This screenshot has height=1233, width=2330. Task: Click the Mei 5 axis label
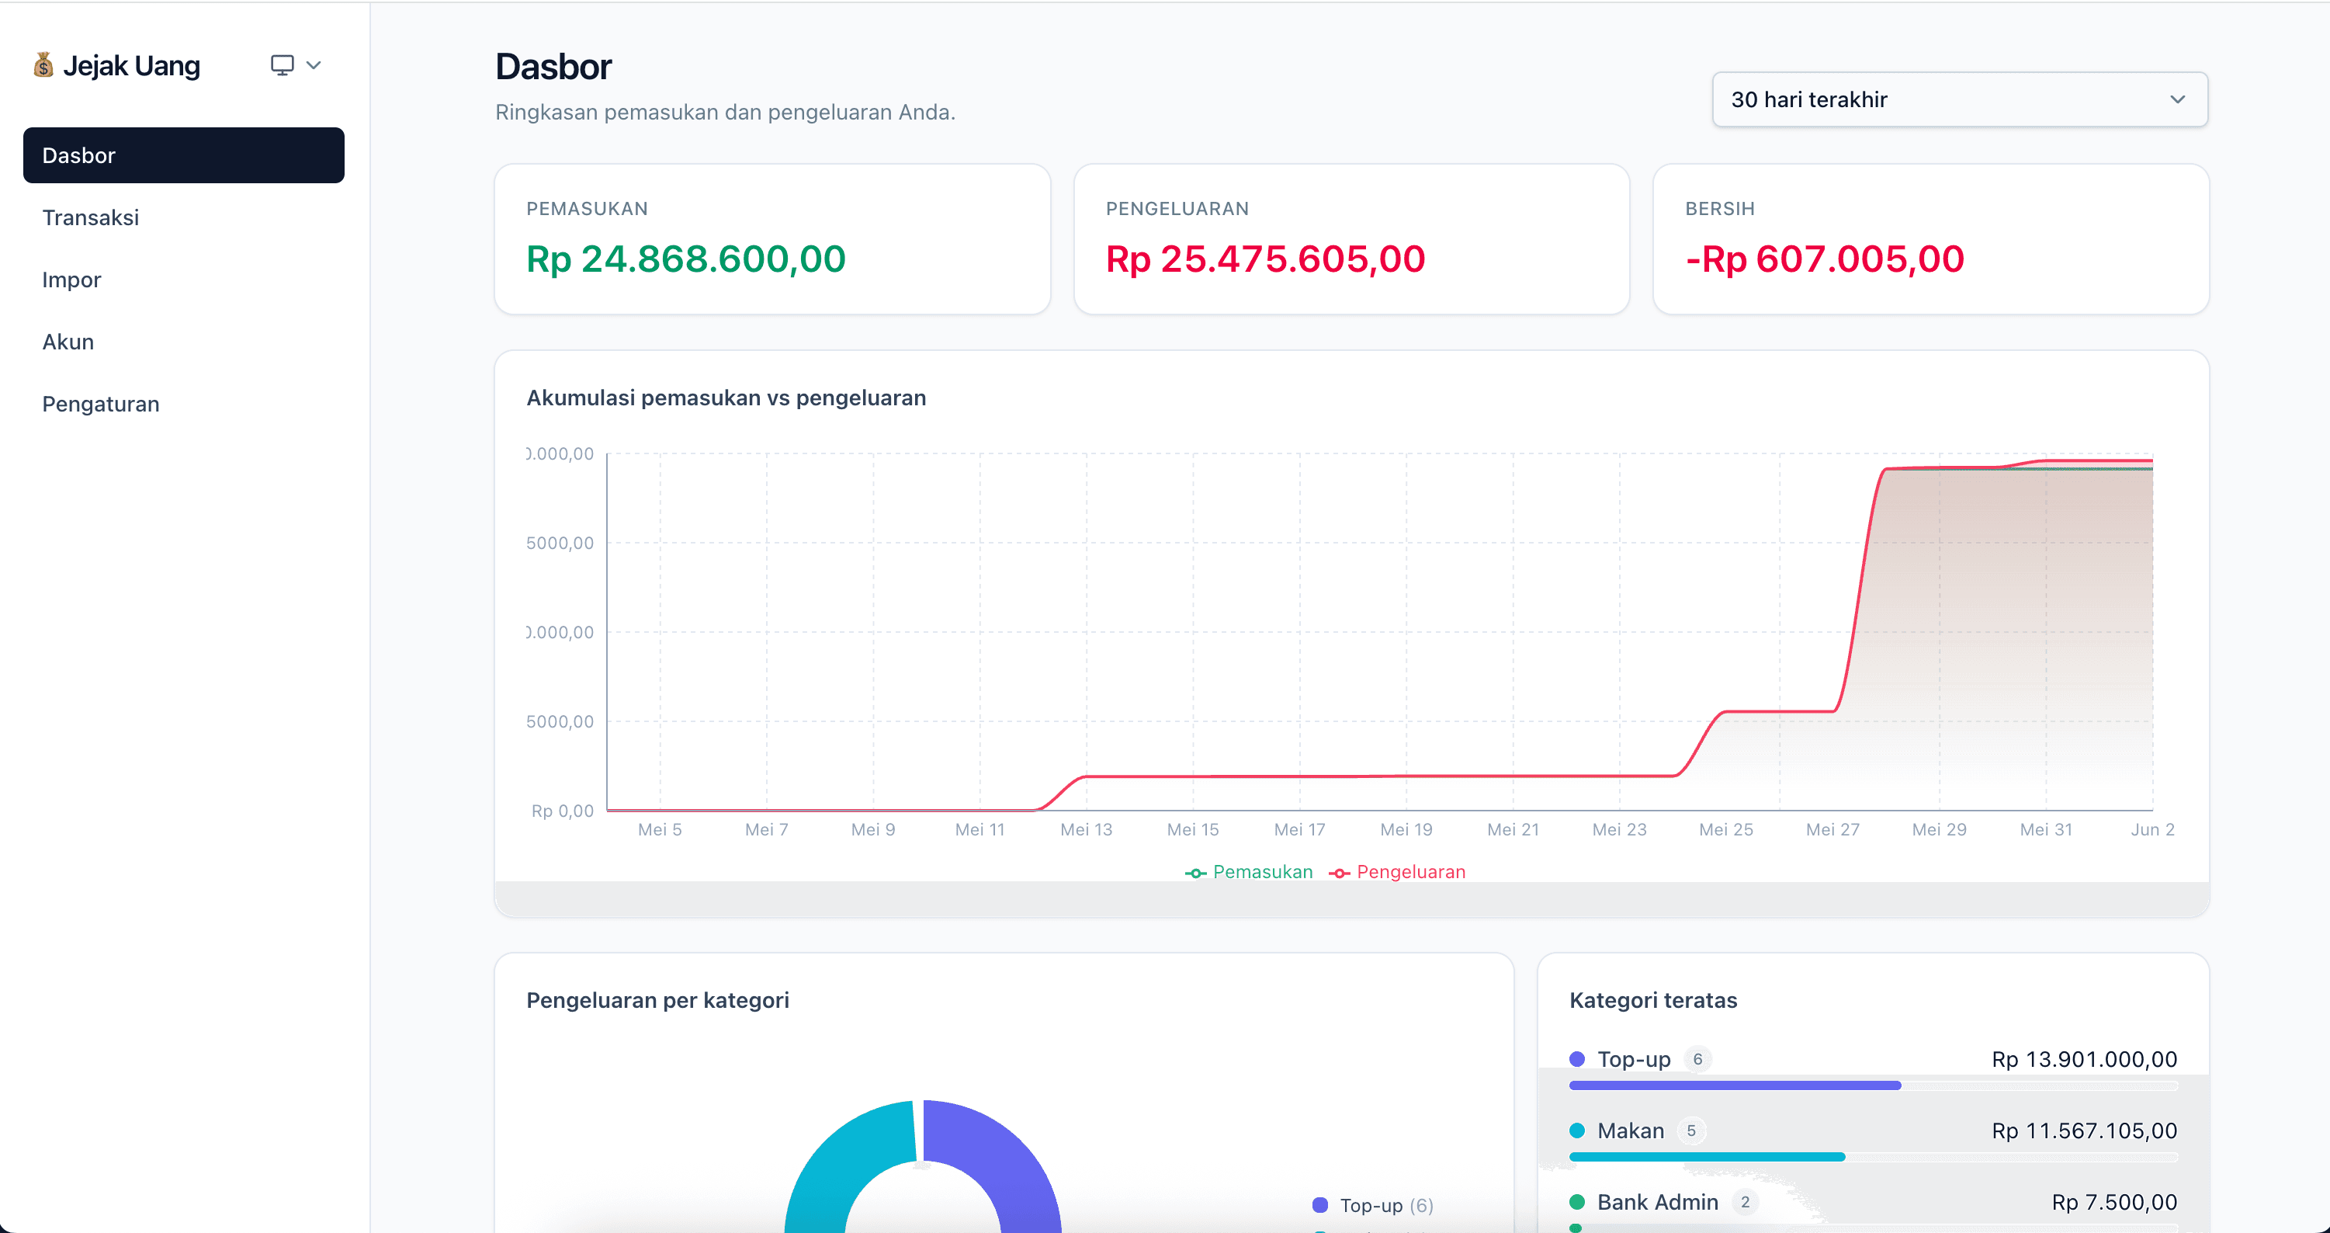click(x=660, y=829)
